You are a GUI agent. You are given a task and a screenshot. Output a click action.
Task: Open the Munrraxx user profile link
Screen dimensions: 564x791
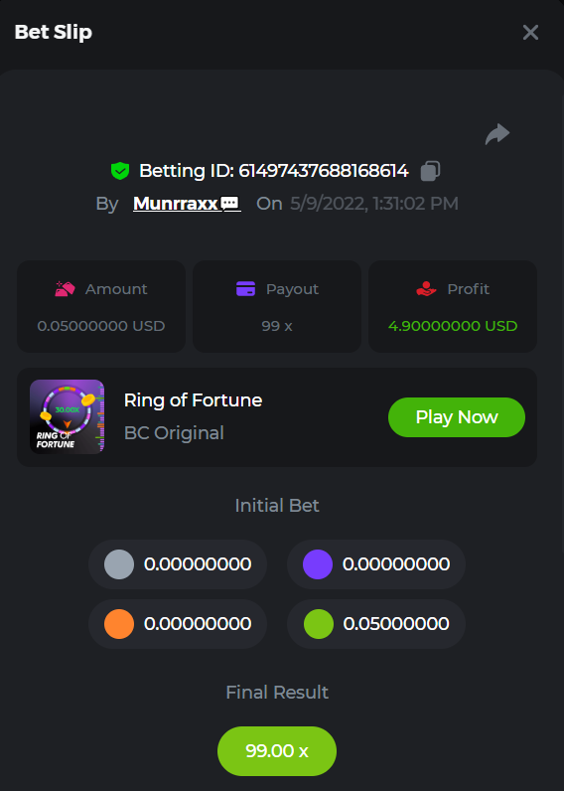coord(176,204)
